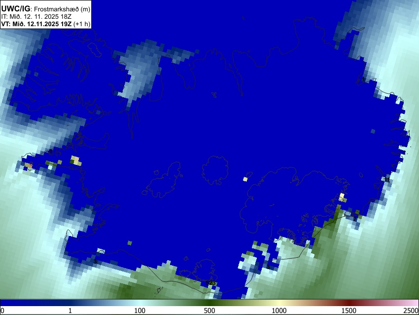Pick the pale yellow section of the colorbar
419x315 pixels.
pos(279,303)
